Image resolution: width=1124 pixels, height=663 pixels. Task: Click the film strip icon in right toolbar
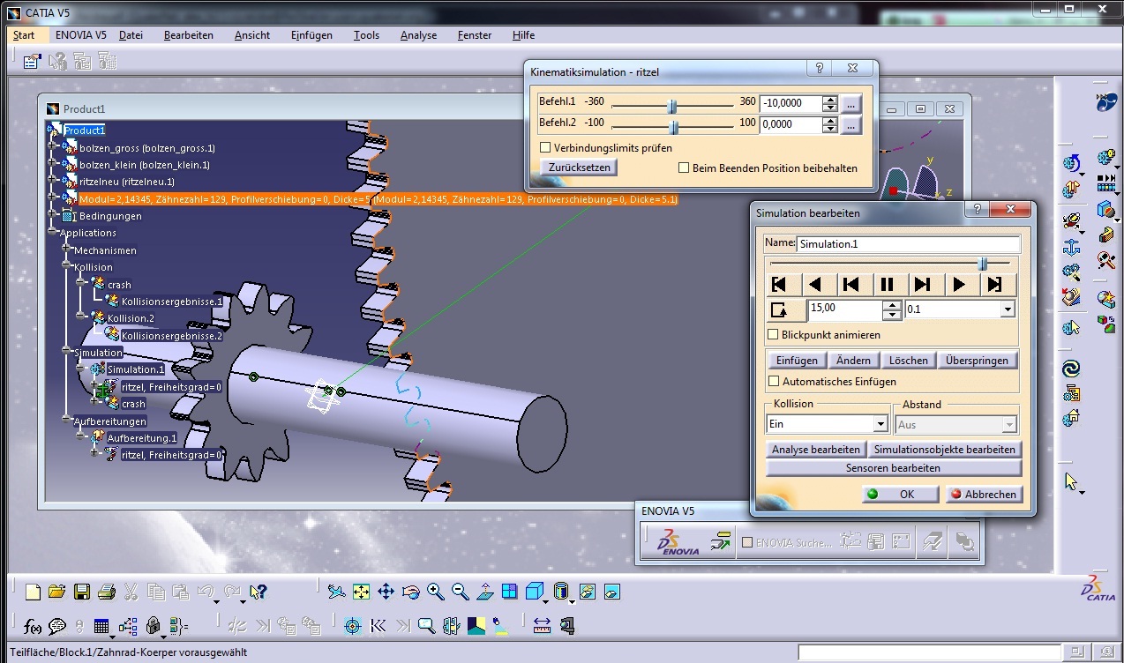click(x=1105, y=183)
